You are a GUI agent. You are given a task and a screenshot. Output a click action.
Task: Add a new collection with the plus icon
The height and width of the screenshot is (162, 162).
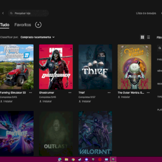coord(38,25)
